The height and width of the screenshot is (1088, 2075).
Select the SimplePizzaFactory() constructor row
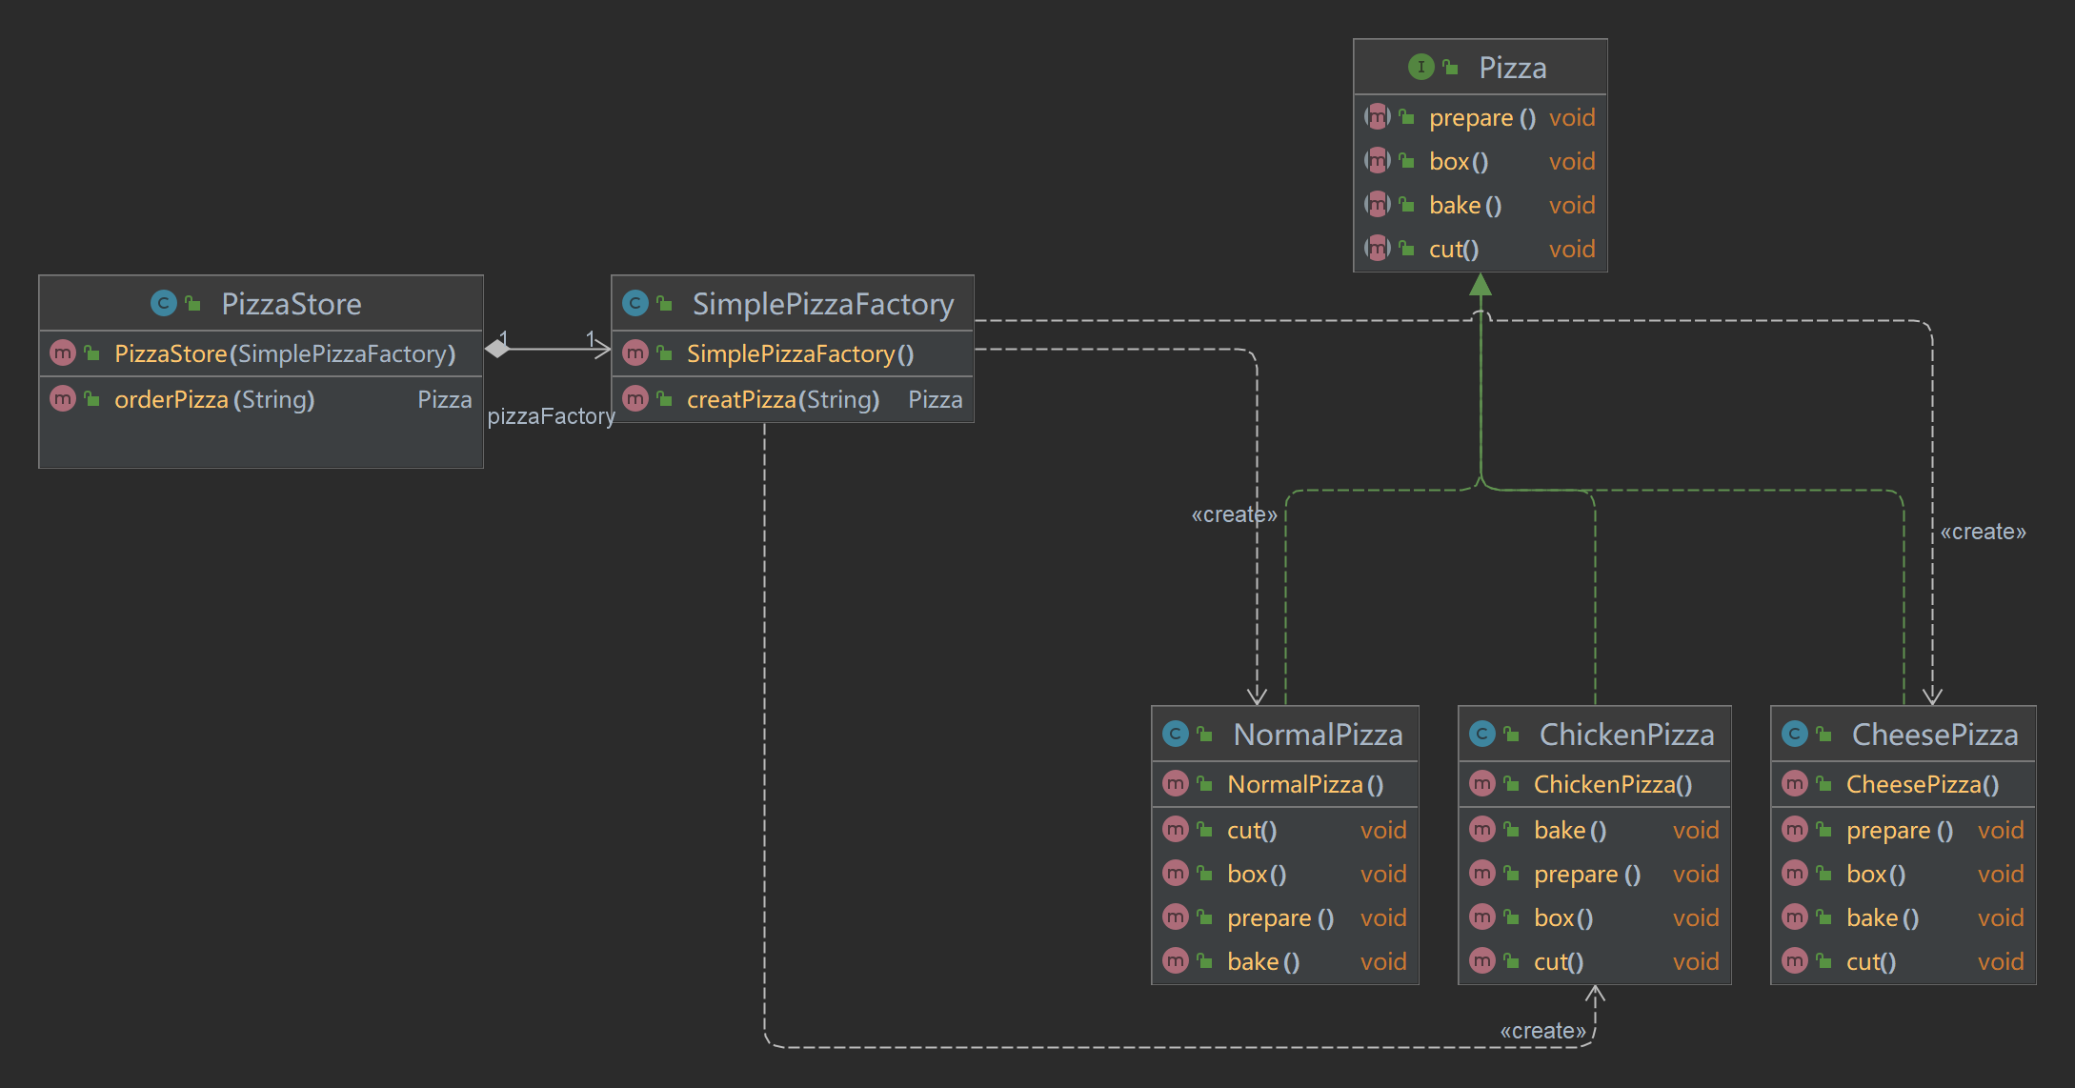pos(799,353)
